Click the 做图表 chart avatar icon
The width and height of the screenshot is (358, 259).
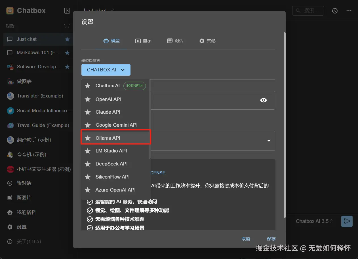tap(10, 81)
